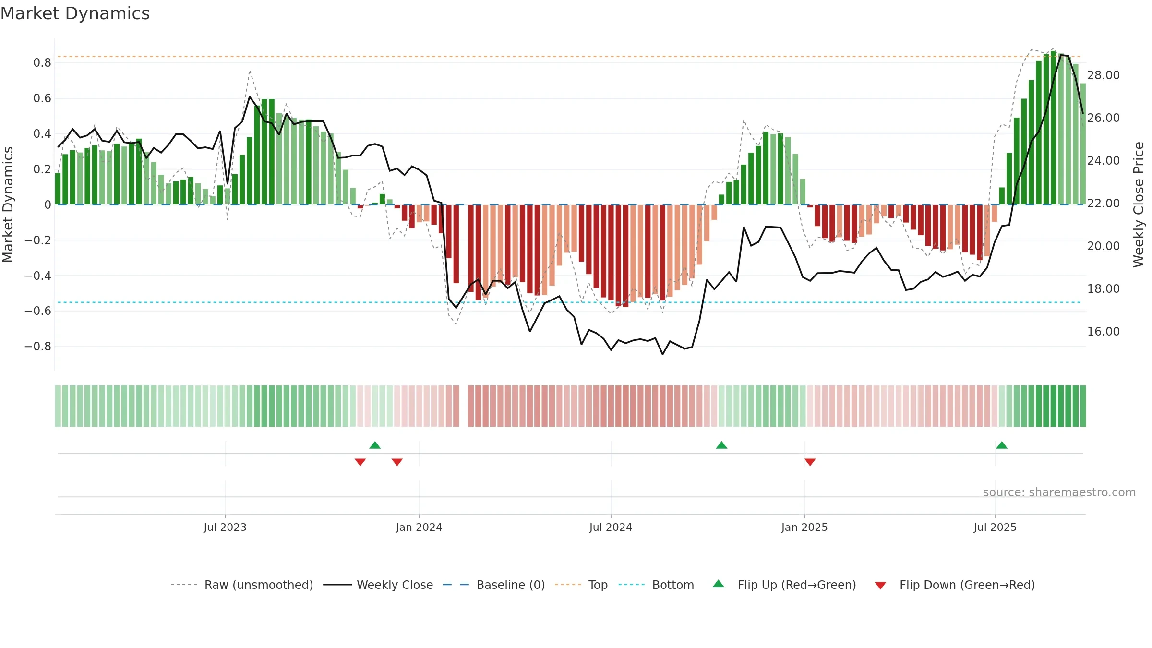Click the 0.8 left axis value
Image resolution: width=1152 pixels, height=648 pixels.
click(x=42, y=62)
